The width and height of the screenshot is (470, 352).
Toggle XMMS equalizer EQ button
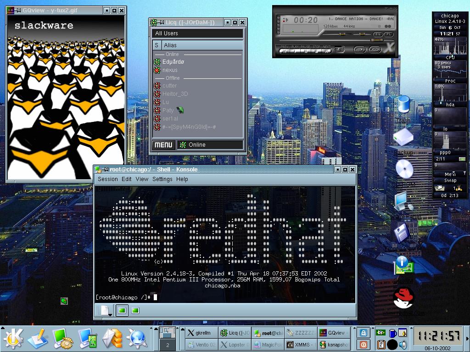[378, 34]
